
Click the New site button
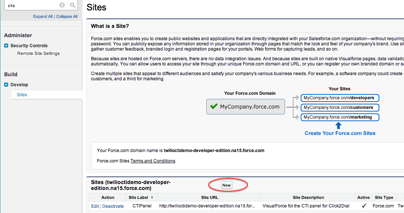click(x=226, y=185)
